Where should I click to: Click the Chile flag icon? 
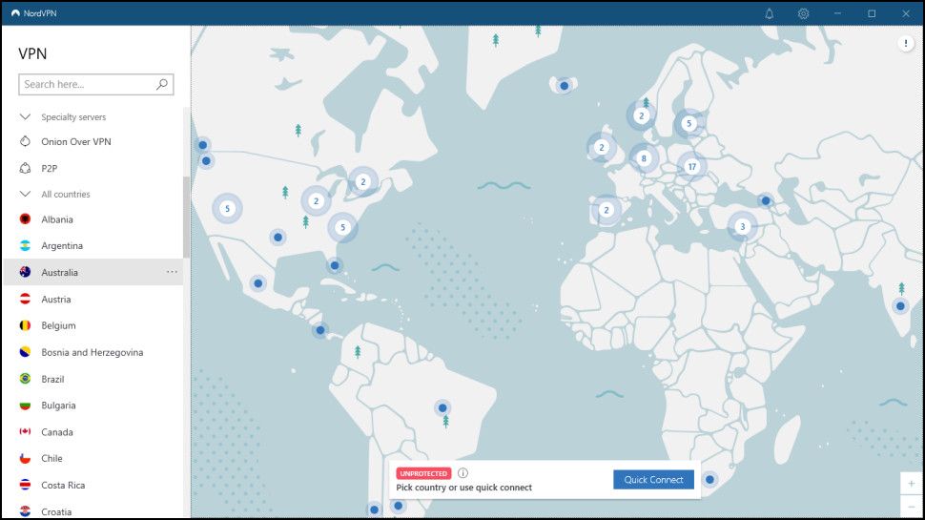(x=25, y=458)
